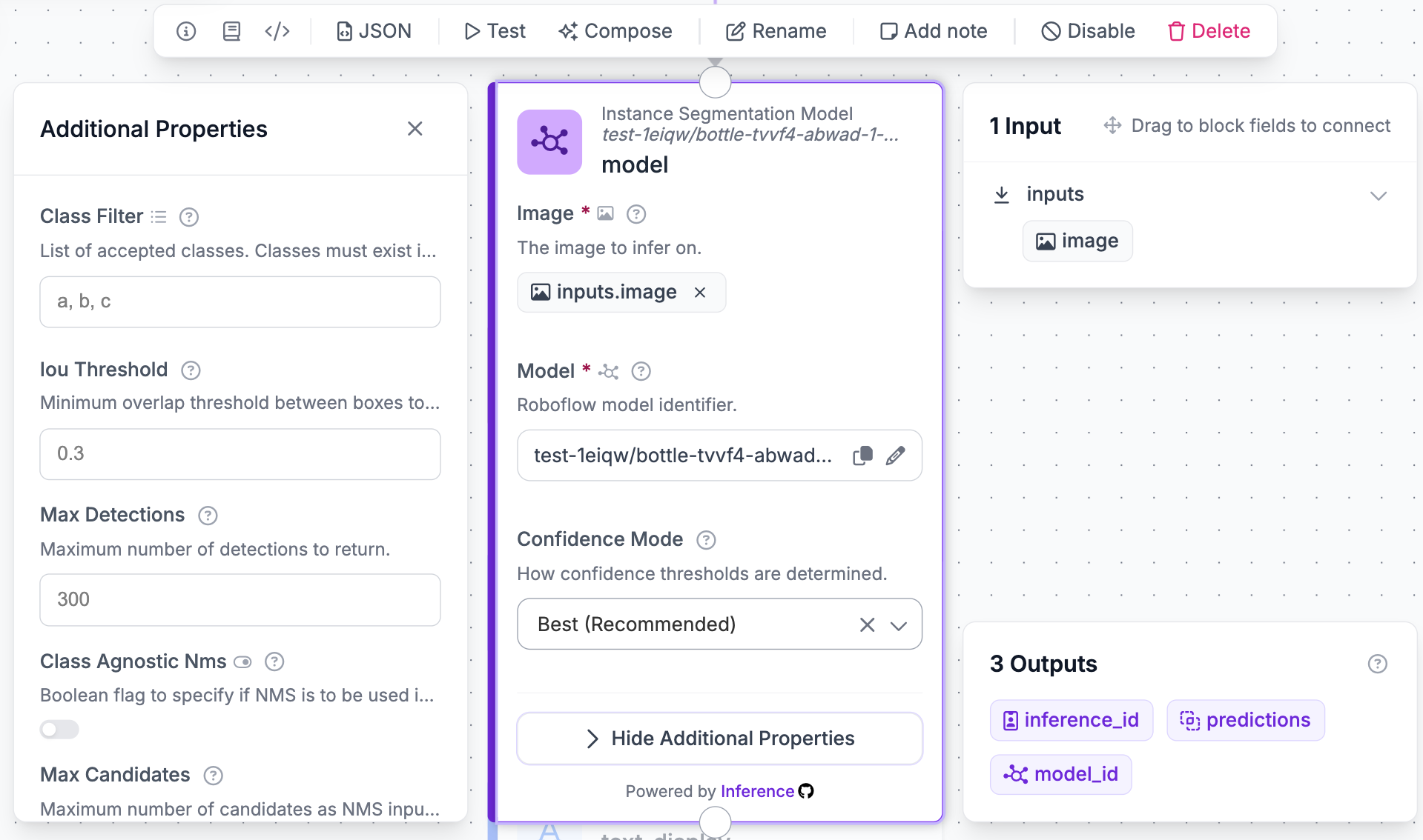Open the Confidence Mode dropdown
The height and width of the screenshot is (840, 1423).
click(x=899, y=625)
